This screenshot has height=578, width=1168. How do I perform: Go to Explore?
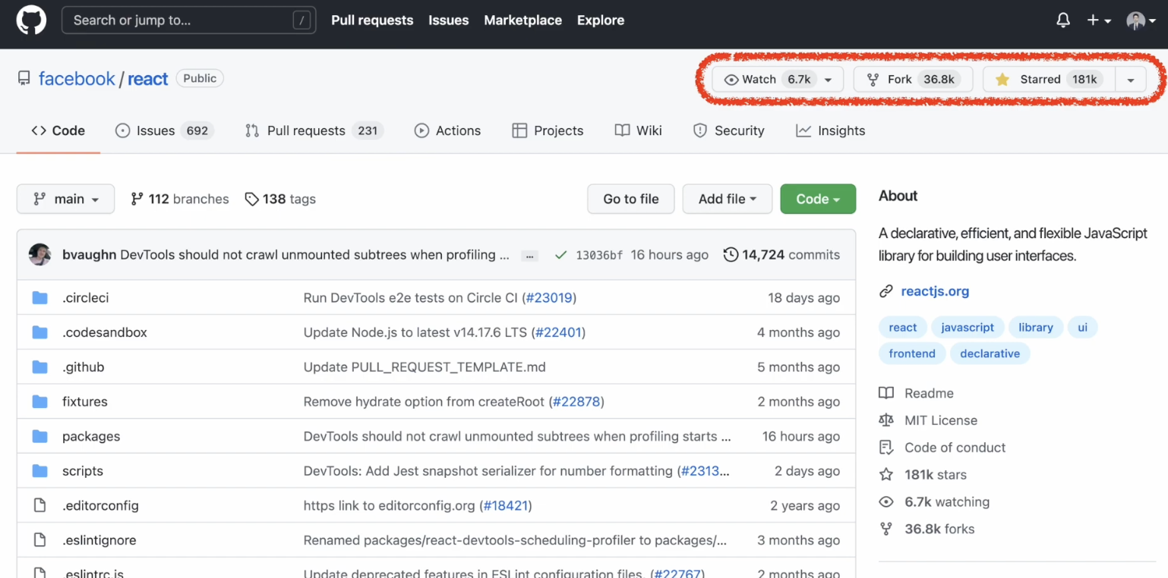(x=600, y=20)
